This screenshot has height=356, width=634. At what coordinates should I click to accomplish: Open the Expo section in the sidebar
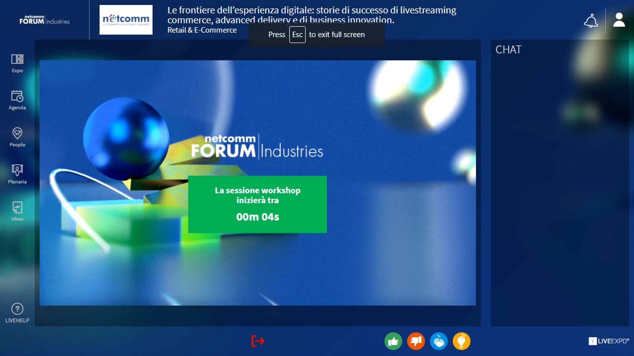pyautogui.click(x=17, y=63)
